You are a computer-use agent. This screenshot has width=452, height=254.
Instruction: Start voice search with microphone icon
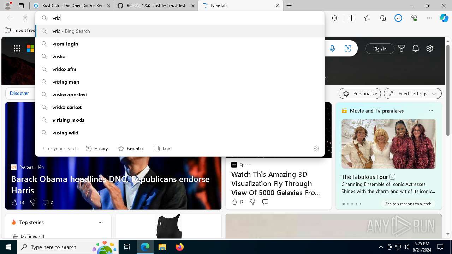[x=332, y=49]
